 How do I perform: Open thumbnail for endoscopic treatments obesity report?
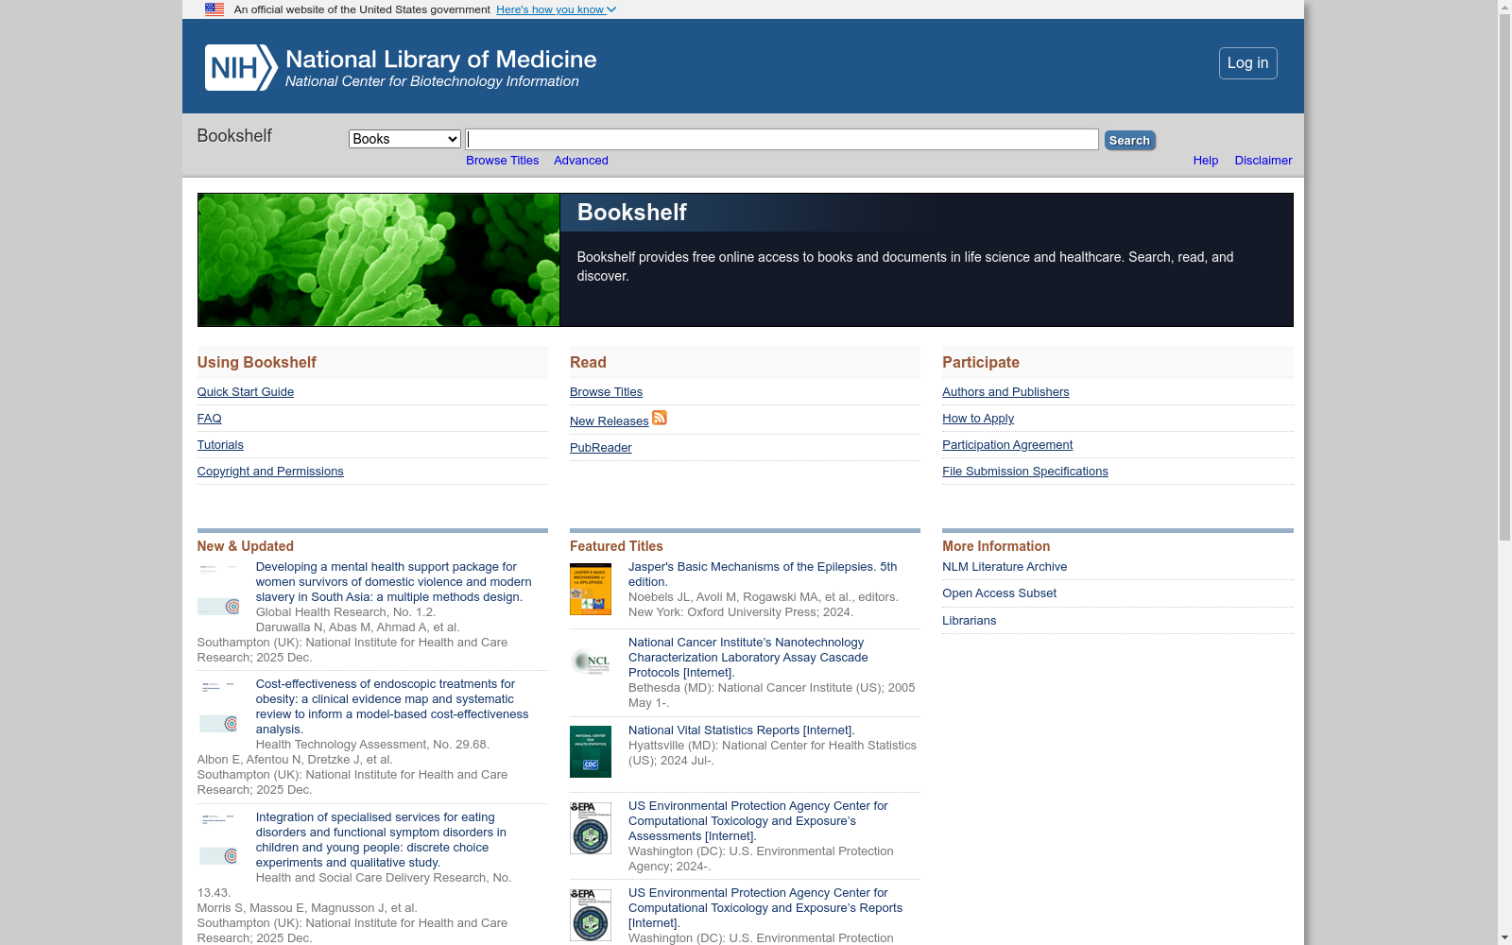[218, 707]
